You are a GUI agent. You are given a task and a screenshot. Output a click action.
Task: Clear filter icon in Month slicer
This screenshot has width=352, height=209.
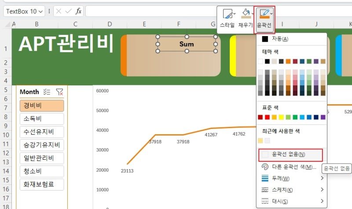tap(59, 92)
